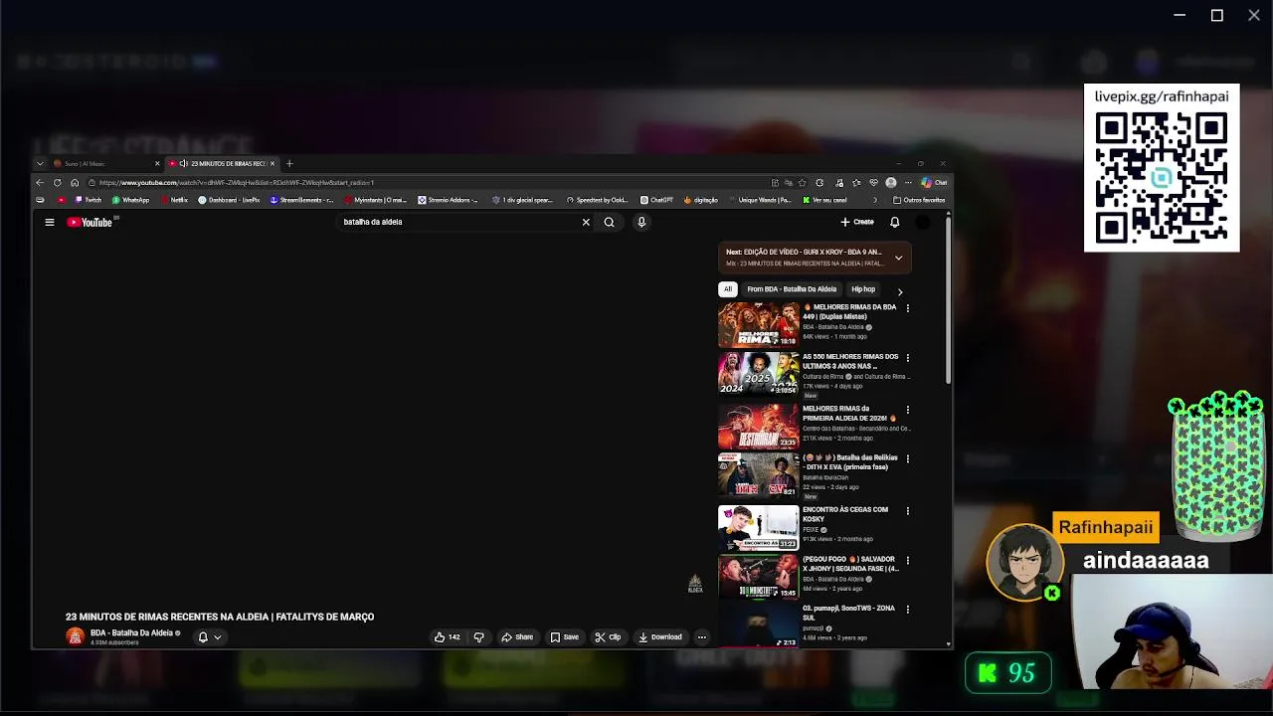Select the All filter chip
The image size is (1273, 716).
(x=727, y=289)
